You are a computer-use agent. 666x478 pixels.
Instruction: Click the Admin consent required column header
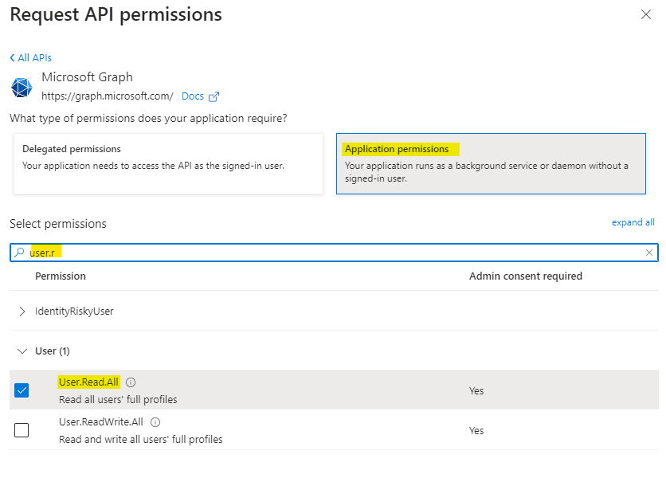tap(526, 276)
